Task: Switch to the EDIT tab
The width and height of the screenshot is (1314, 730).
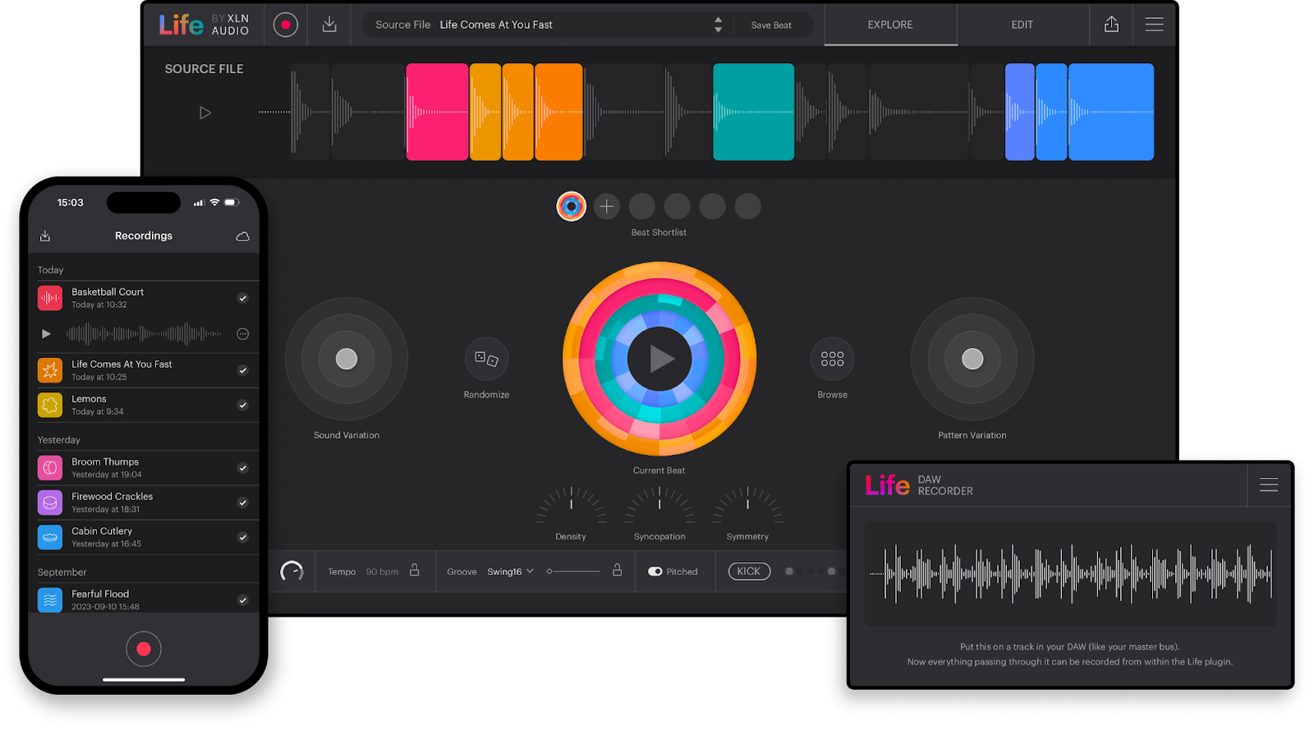Action: point(1022,25)
